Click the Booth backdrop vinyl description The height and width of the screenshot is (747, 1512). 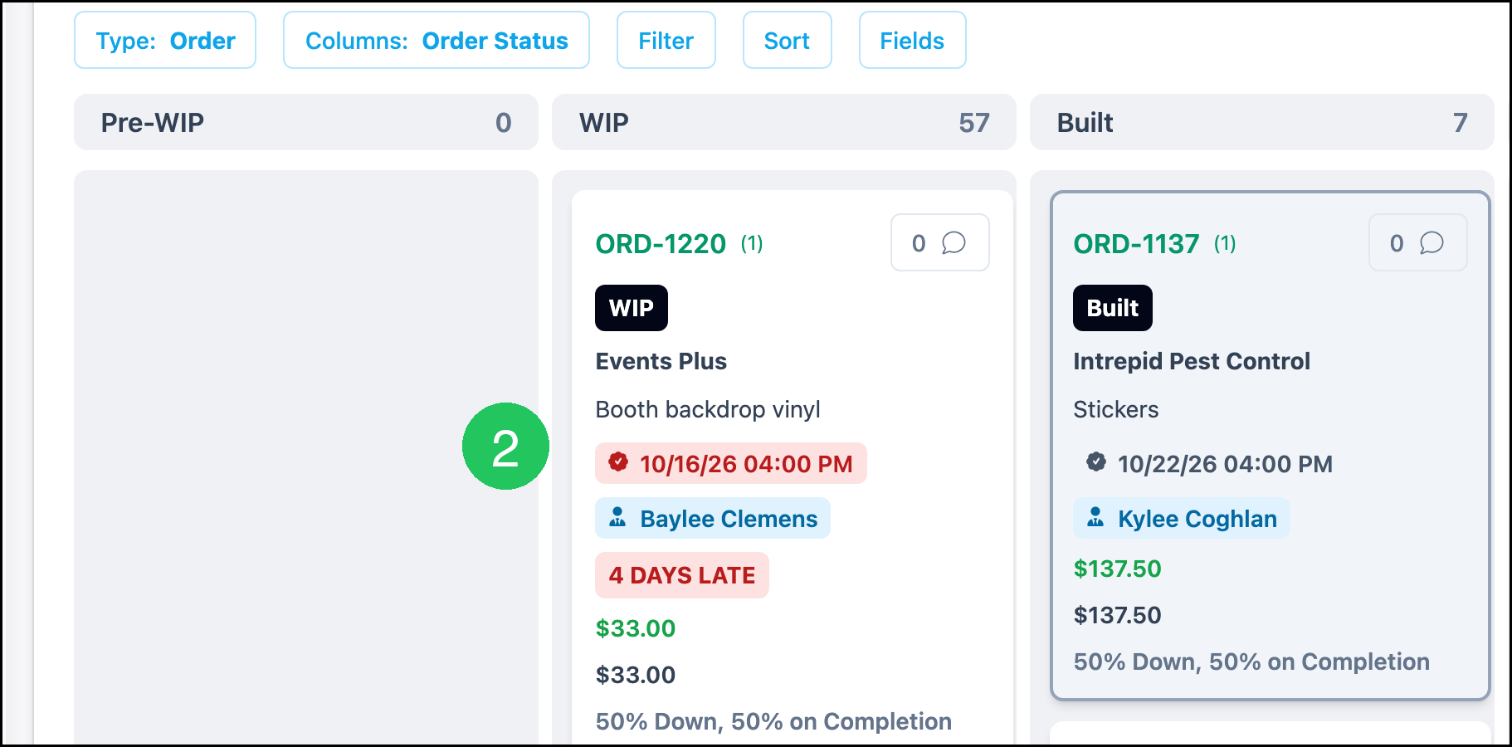[x=708, y=409]
